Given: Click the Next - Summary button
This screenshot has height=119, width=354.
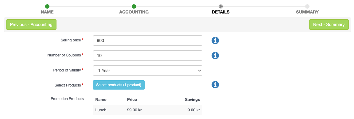Looking at the screenshot, I should point(329,25).
